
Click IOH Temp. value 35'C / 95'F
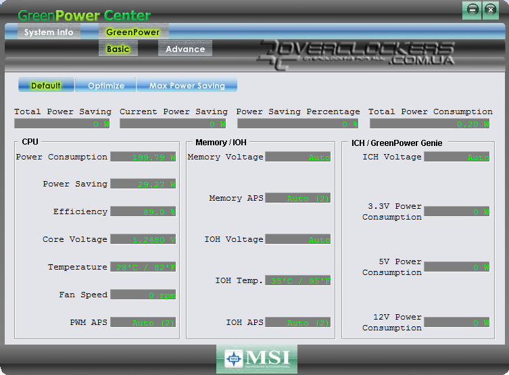[298, 280]
